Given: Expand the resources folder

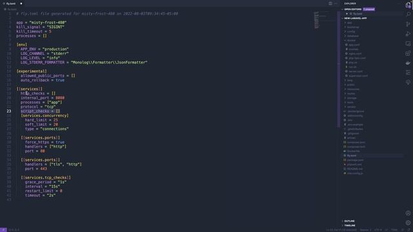Looking at the screenshot, I should coord(353,89).
